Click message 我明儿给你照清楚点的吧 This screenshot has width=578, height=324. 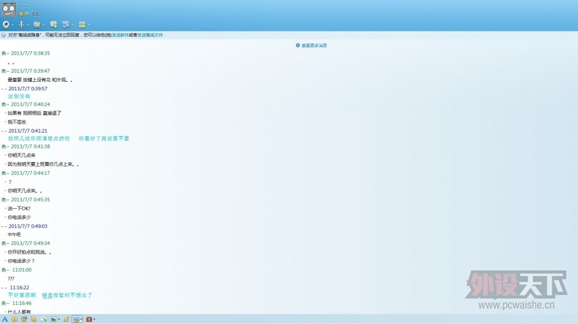point(39,139)
